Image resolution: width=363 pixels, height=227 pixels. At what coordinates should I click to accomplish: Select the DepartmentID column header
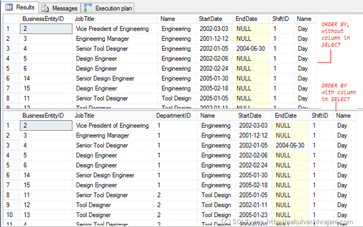coord(174,115)
